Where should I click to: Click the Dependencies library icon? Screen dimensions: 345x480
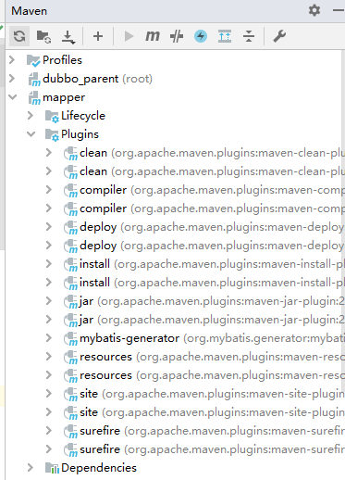coord(52,468)
